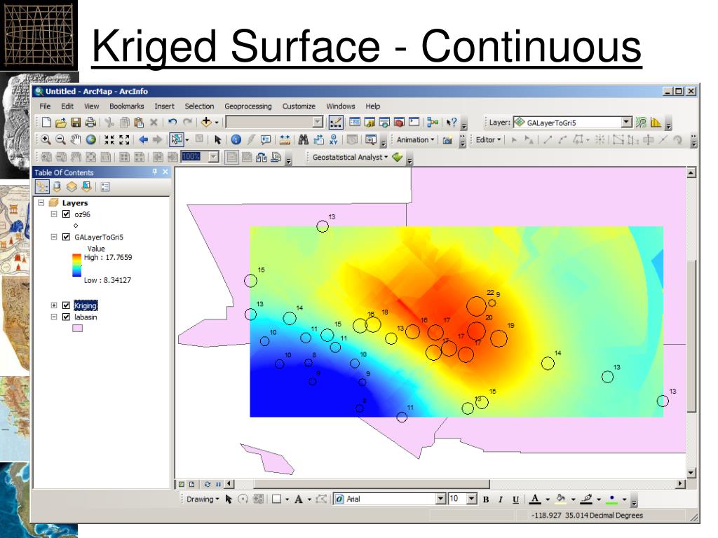
Task: Uncheck the Kriging layer
Action: [66, 305]
